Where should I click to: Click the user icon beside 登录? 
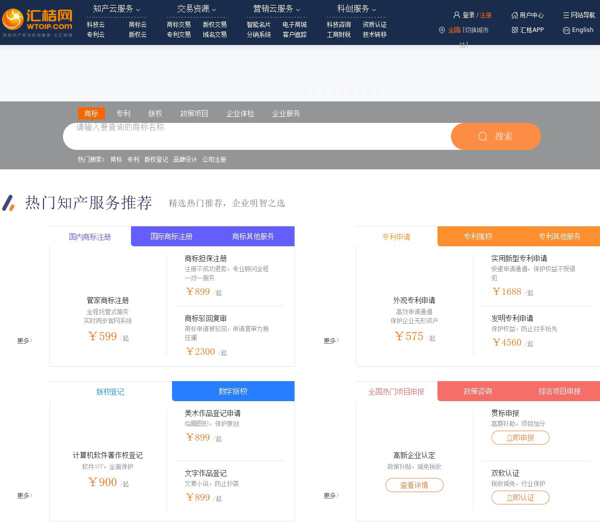[x=456, y=15]
